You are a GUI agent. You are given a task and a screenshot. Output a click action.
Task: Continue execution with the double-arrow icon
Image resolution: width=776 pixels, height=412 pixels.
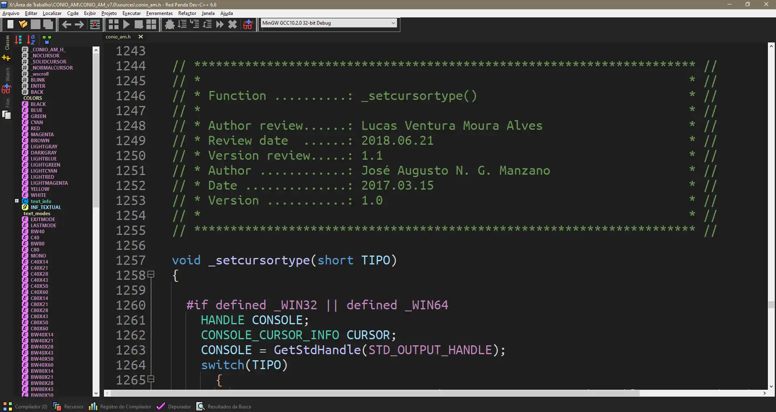[220, 25]
